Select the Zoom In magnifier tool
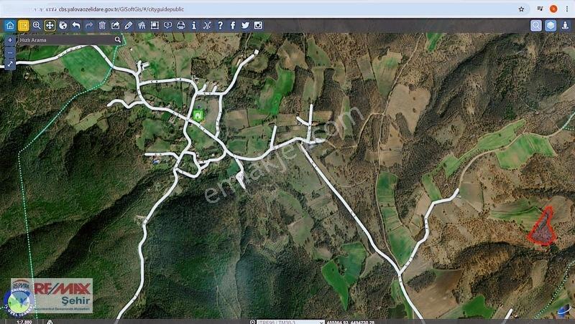Viewport: 575px width, 324px height. point(37,25)
